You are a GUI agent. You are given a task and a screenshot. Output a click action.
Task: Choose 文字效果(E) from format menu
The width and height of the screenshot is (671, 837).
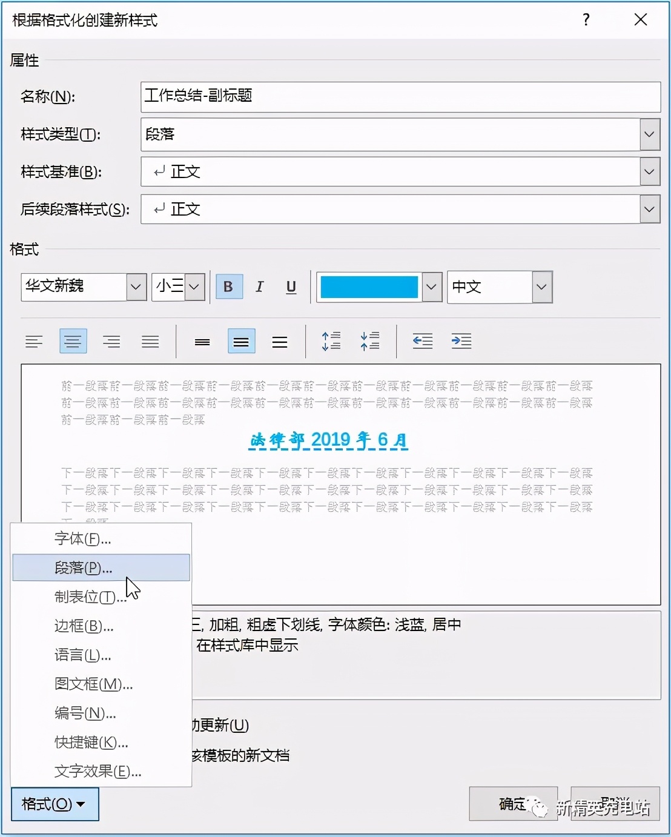[x=101, y=771]
